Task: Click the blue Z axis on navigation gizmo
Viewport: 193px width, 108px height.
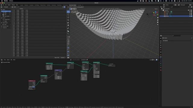Action: point(156,12)
